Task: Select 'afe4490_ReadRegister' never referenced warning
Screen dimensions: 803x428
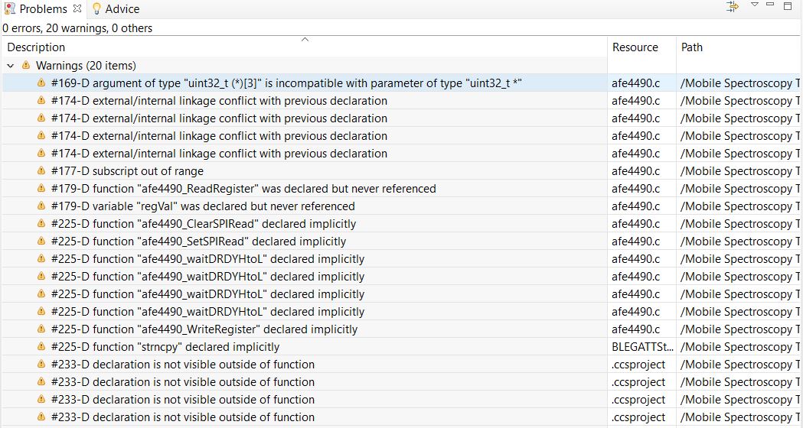Action: pos(243,189)
